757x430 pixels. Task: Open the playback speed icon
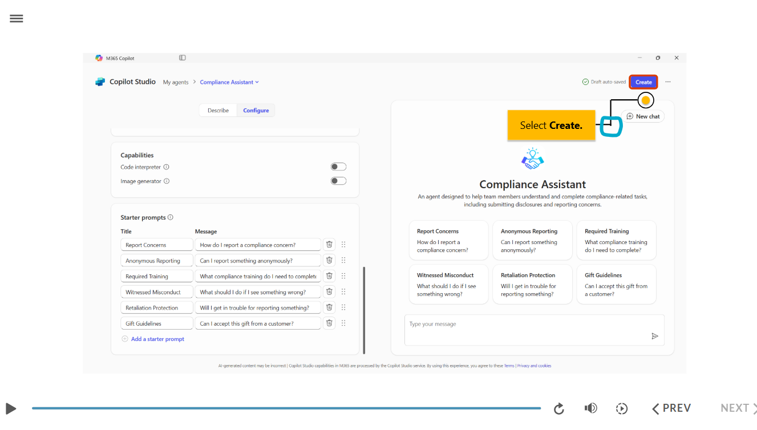(622, 408)
